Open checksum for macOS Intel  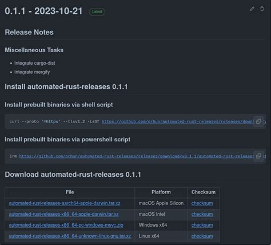click(202, 214)
